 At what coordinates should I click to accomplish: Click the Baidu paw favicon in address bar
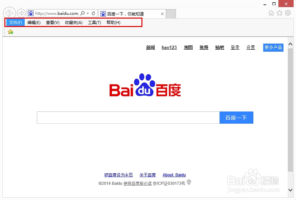(x=31, y=13)
